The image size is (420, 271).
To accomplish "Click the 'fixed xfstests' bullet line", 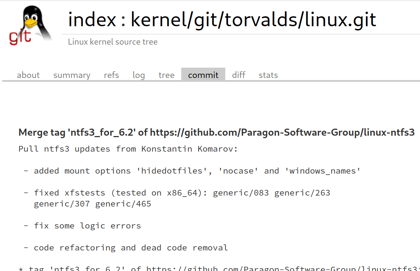I will [x=182, y=193].
